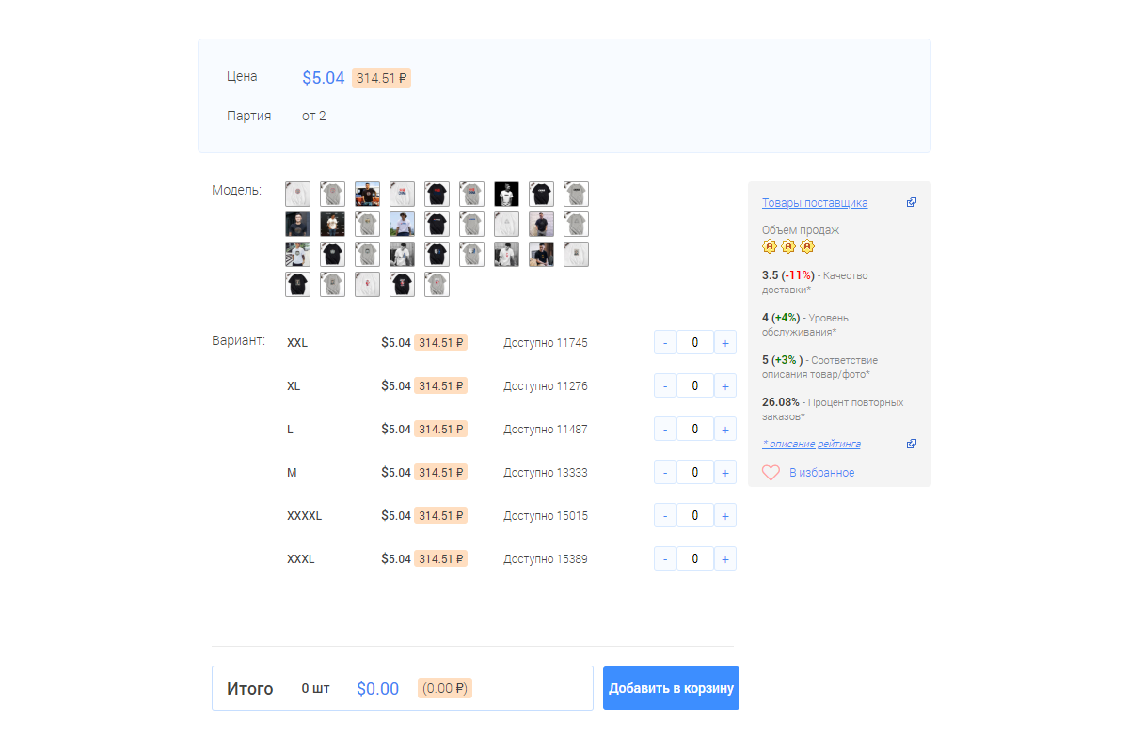Select the first model thumbnail in top row

(297, 194)
